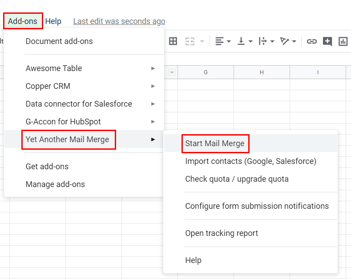Click the borders icon in the toolbar

173,41
